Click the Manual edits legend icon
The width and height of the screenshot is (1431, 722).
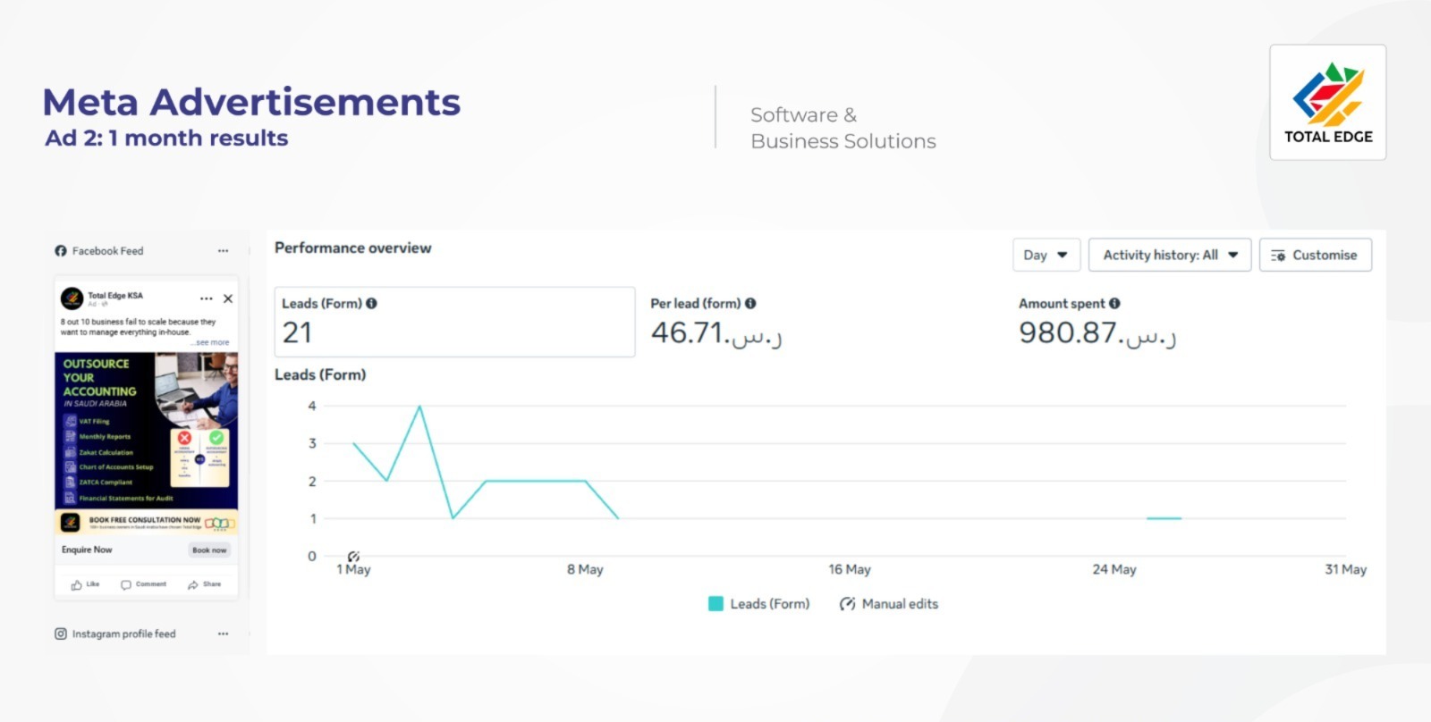coord(847,604)
